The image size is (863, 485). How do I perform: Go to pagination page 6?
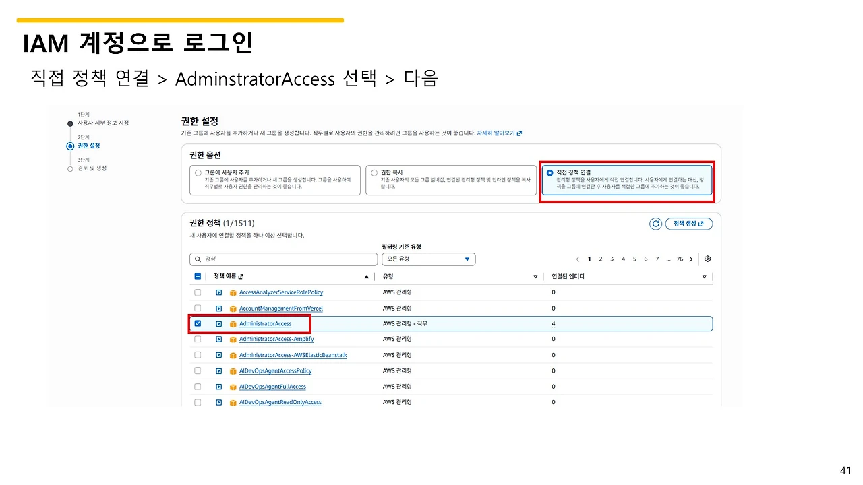click(x=646, y=259)
